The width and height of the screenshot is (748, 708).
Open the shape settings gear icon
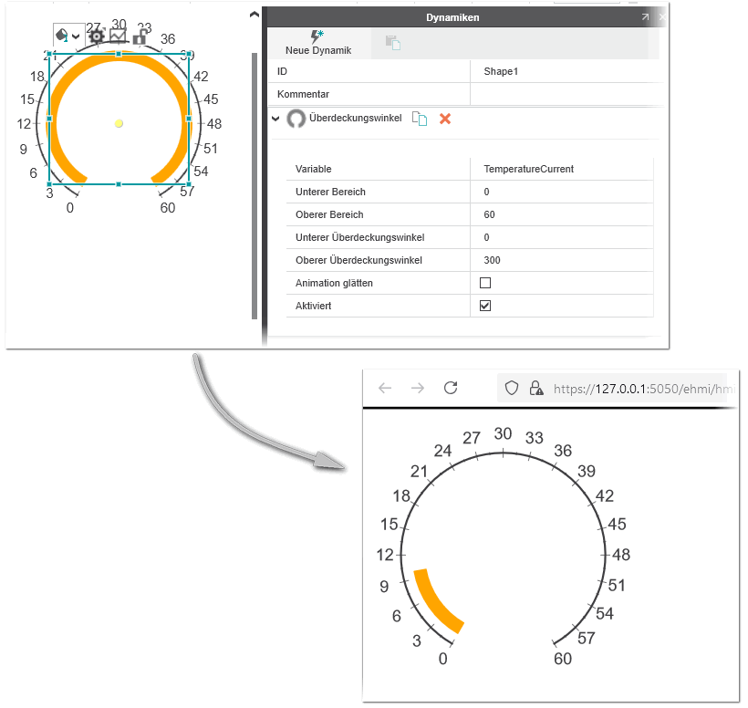[x=96, y=36]
